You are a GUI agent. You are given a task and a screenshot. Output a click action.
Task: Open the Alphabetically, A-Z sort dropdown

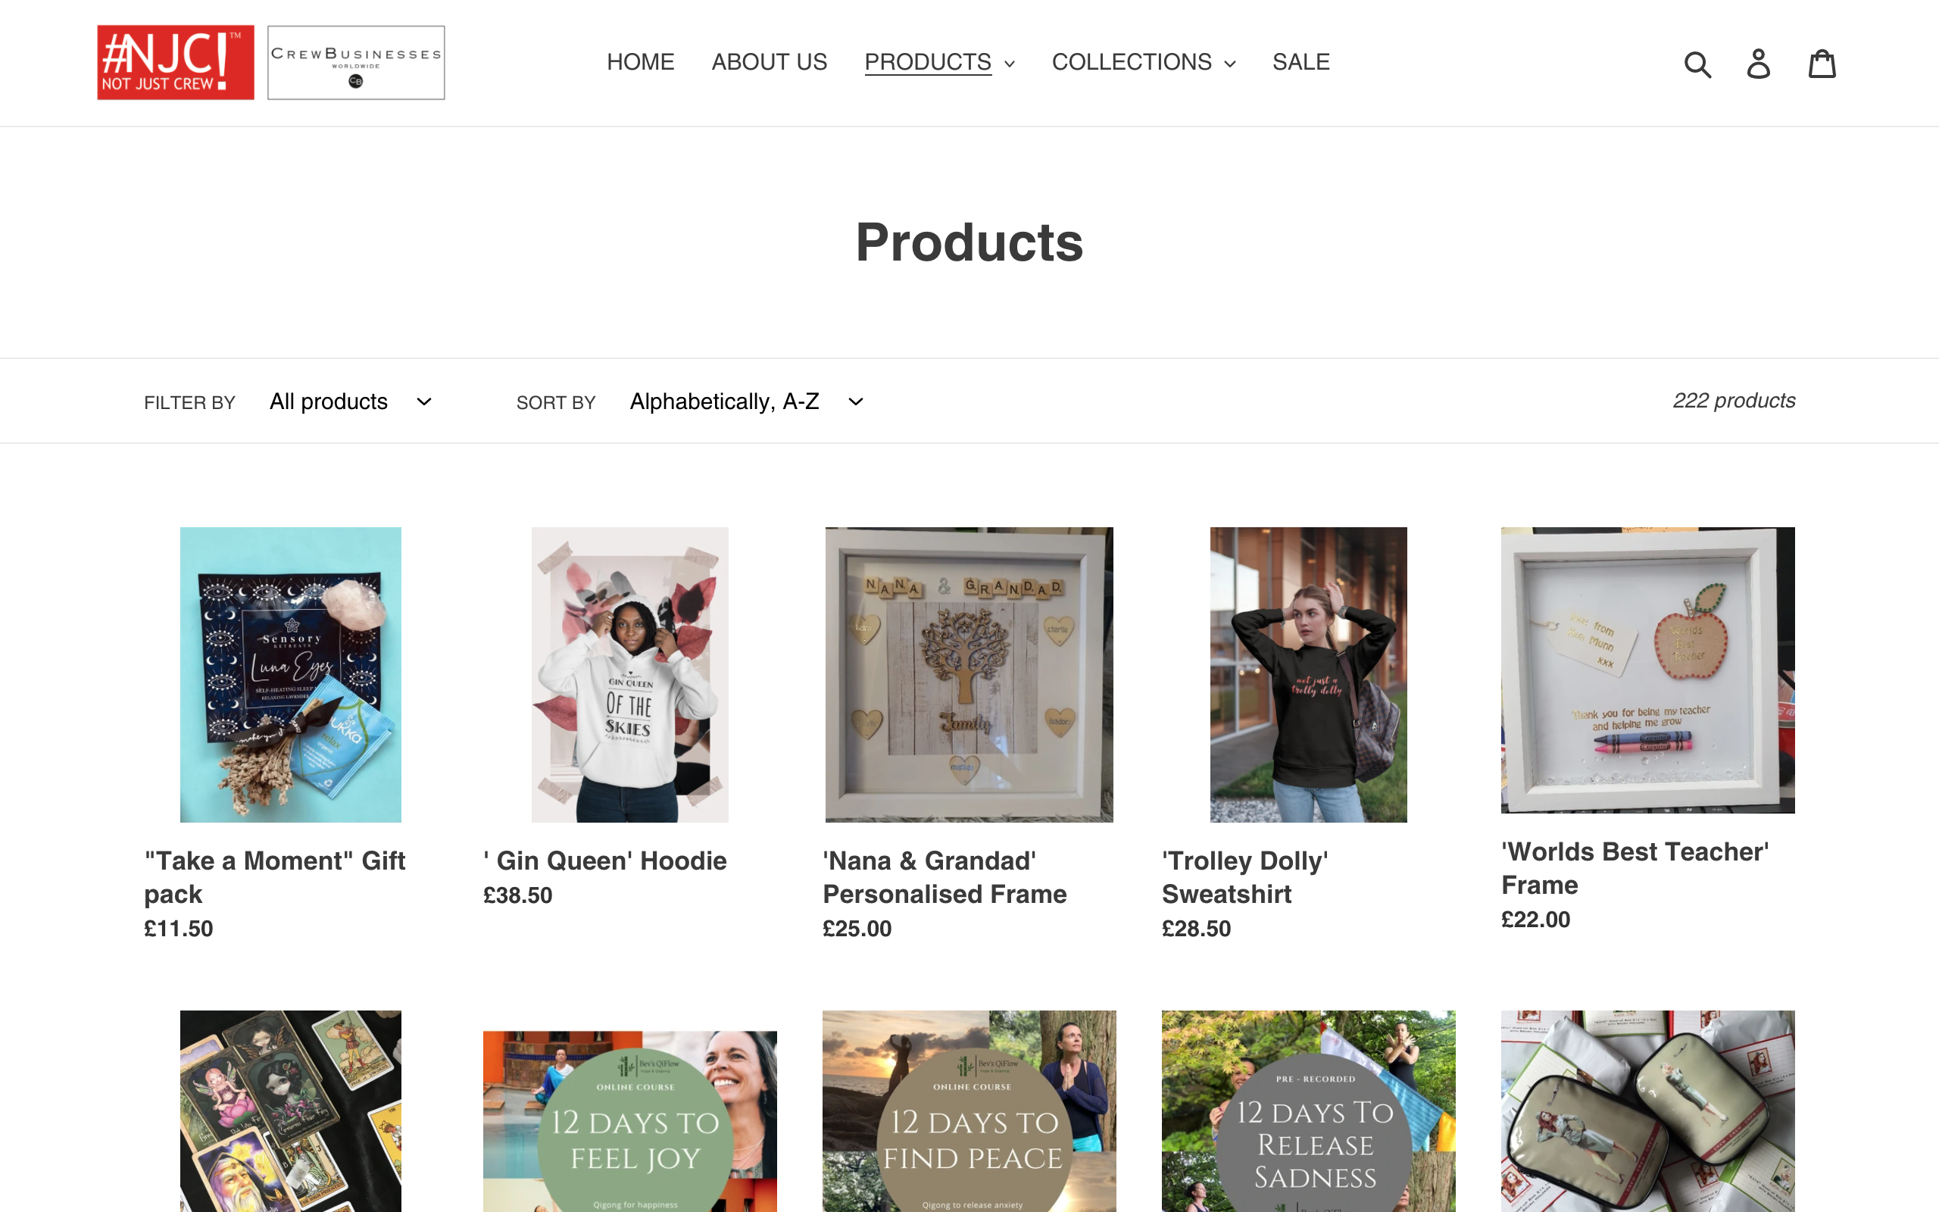(x=746, y=401)
